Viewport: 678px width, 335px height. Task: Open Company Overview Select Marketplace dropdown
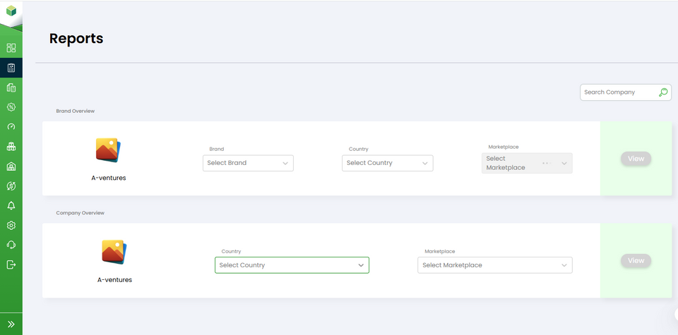[x=494, y=265]
